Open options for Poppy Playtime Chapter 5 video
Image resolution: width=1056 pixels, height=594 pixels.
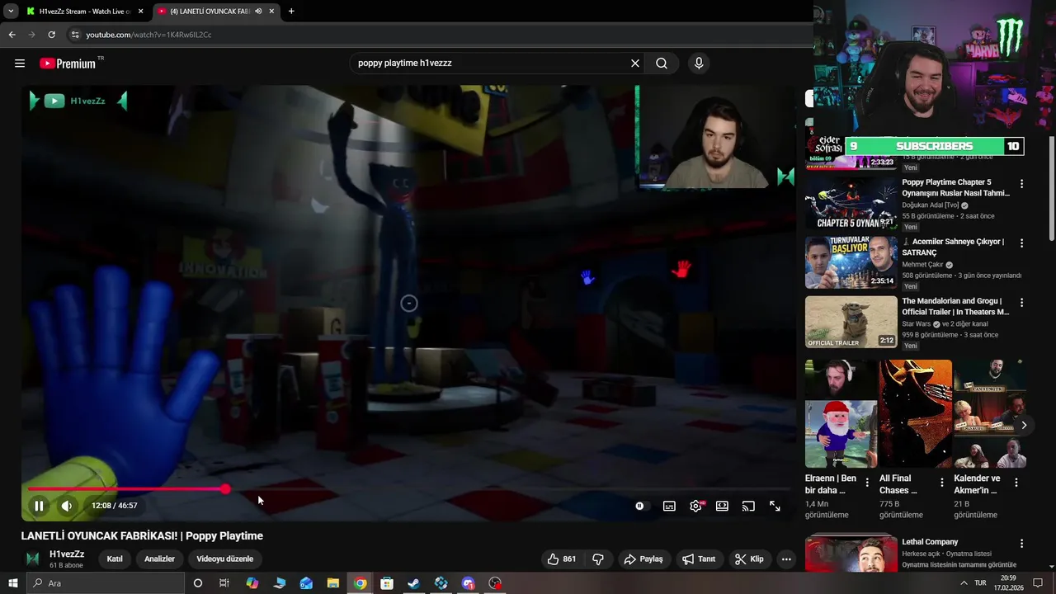pos(1021,184)
